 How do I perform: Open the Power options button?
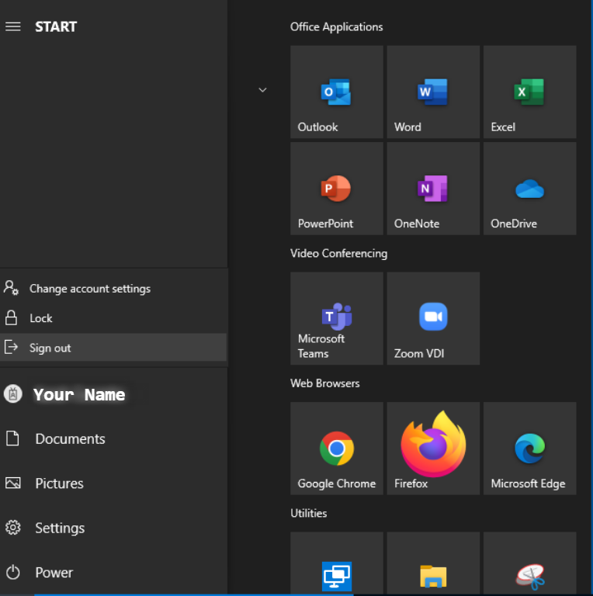point(53,573)
